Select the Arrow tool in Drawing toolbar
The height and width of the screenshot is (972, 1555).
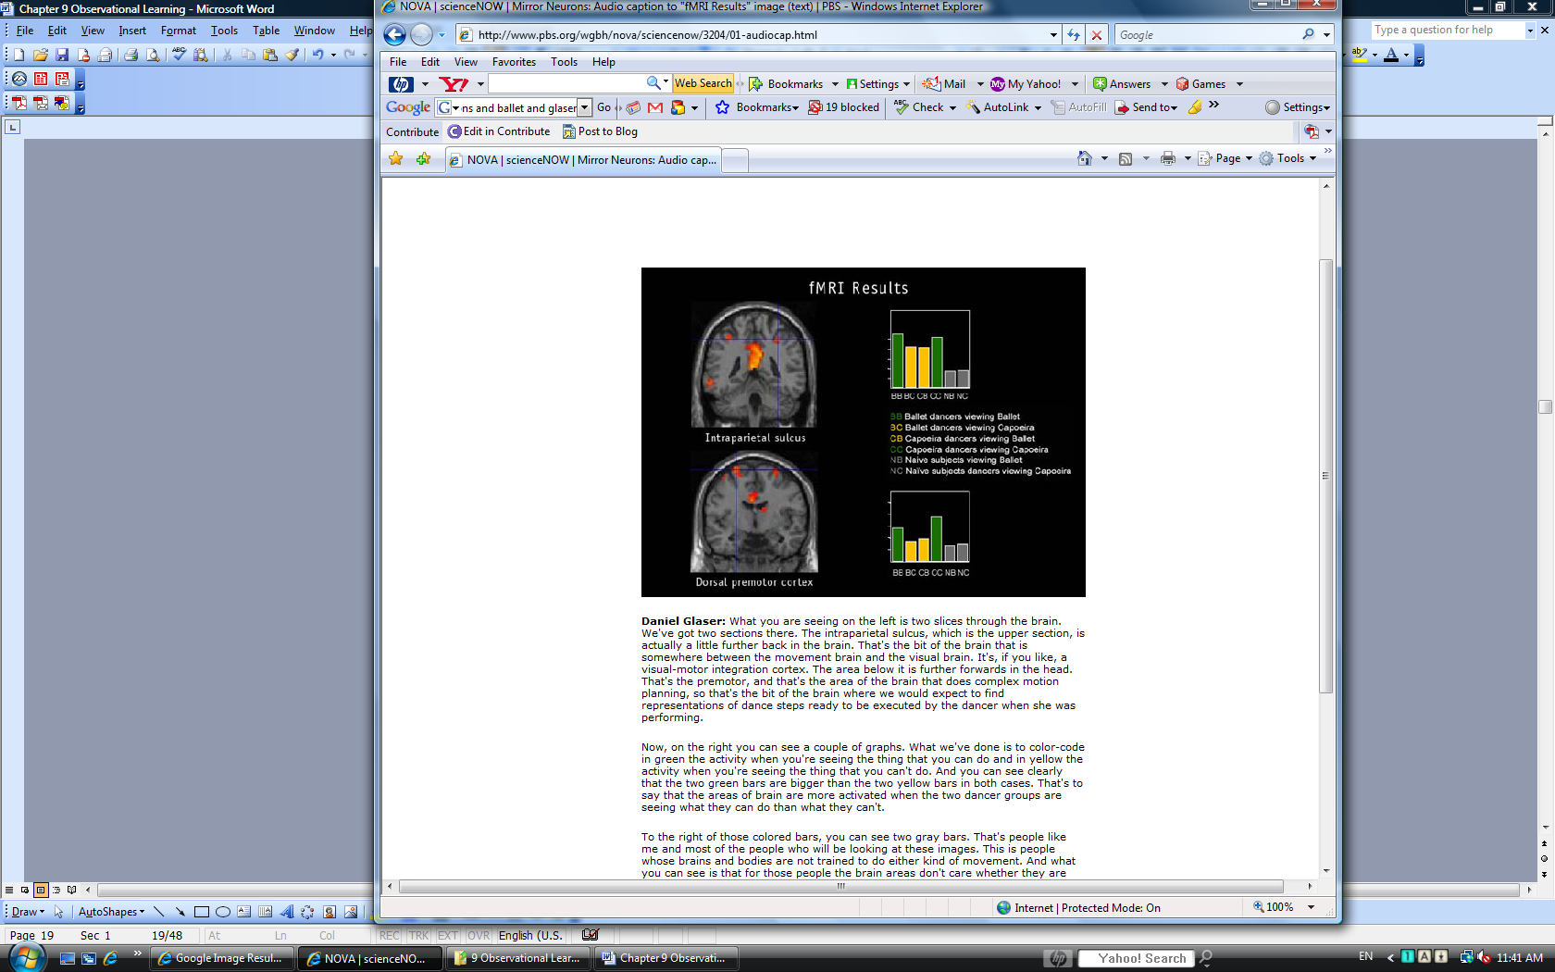180,912
